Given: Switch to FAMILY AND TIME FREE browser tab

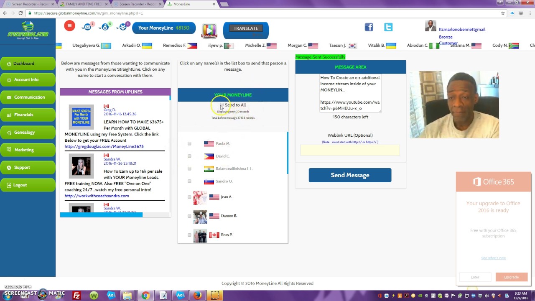Looking at the screenshot, I should pos(84,4).
